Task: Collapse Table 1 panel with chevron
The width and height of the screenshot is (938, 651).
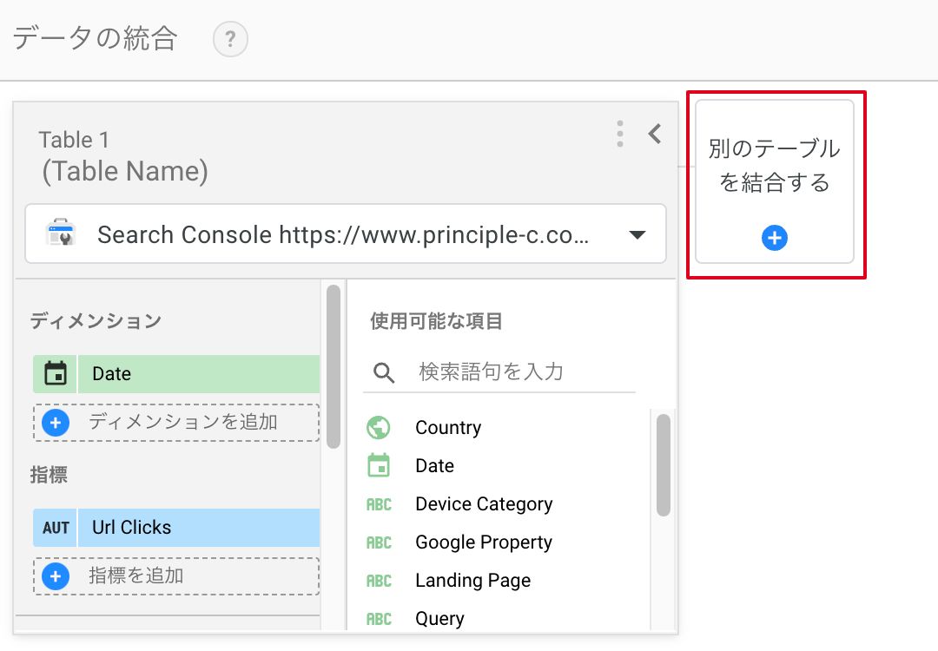Action: coord(655,134)
